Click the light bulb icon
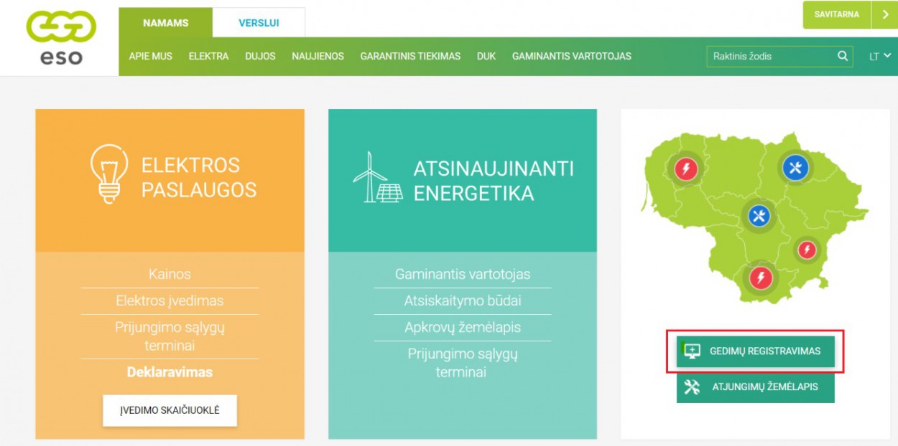 (108, 174)
